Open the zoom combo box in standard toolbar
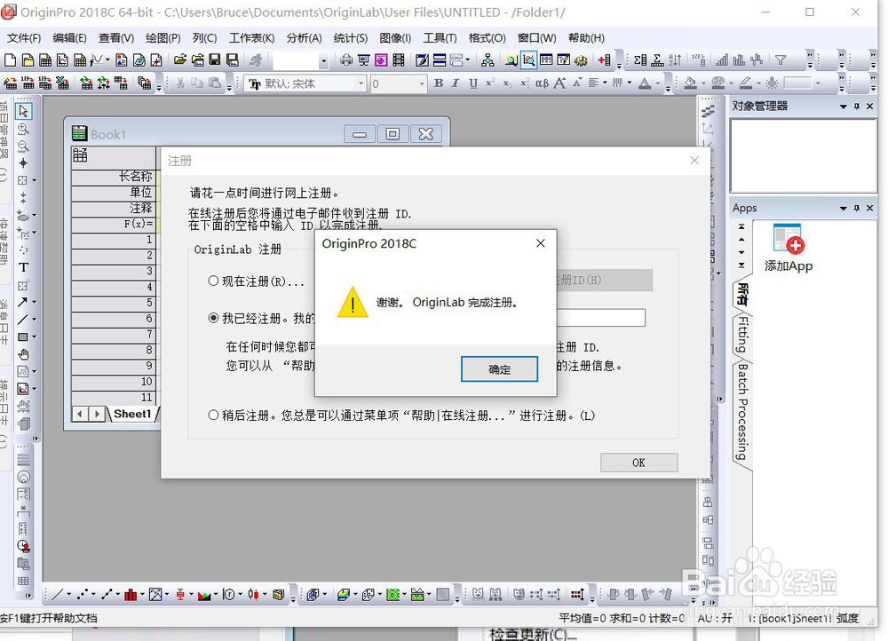The image size is (888, 641). point(323,60)
